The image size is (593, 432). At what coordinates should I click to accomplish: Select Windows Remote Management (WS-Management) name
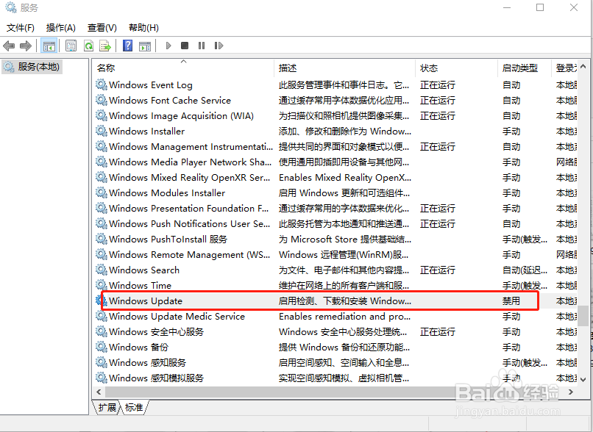[x=190, y=255]
